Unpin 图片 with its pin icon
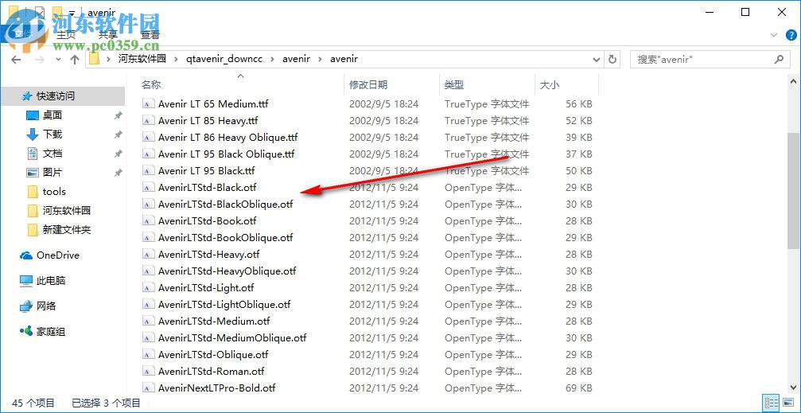The height and width of the screenshot is (413, 801). [x=118, y=173]
